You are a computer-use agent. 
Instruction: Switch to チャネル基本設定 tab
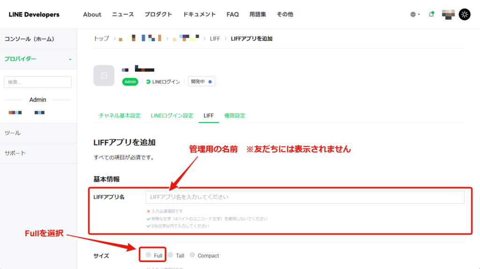120,115
